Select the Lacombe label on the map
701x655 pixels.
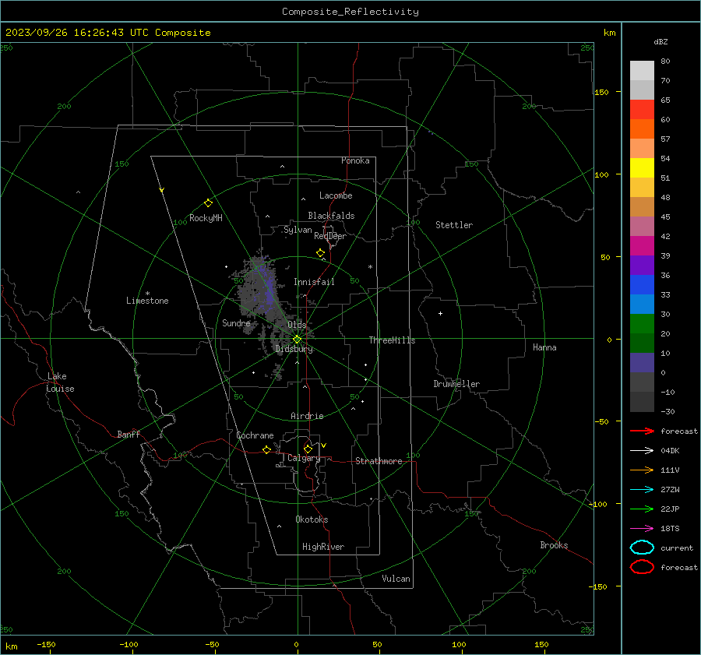point(336,195)
